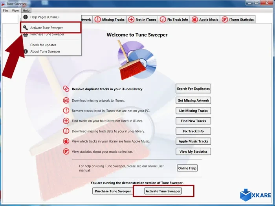Click the bottom Purchase Tune Sweeper button
Viewport: 275px width, 206px height.
(113, 191)
